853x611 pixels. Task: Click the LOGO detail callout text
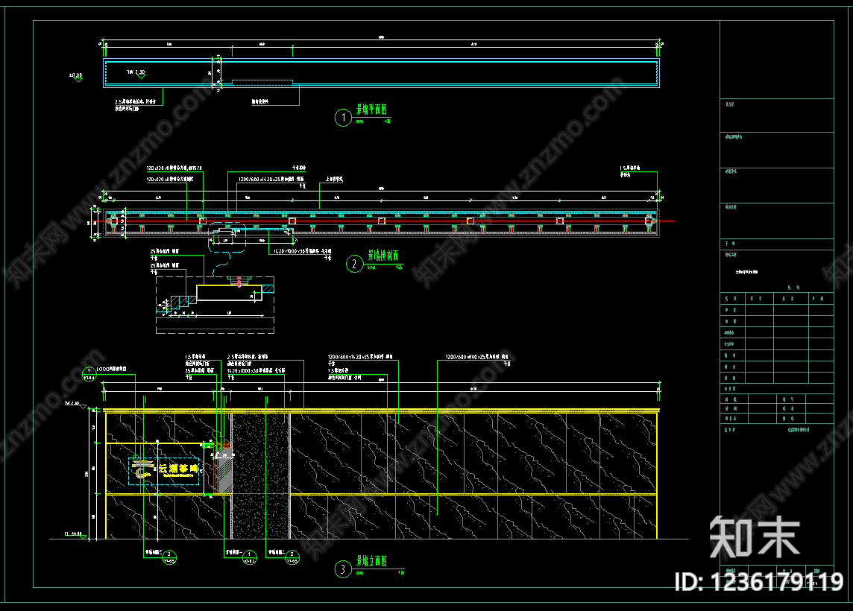112,369
